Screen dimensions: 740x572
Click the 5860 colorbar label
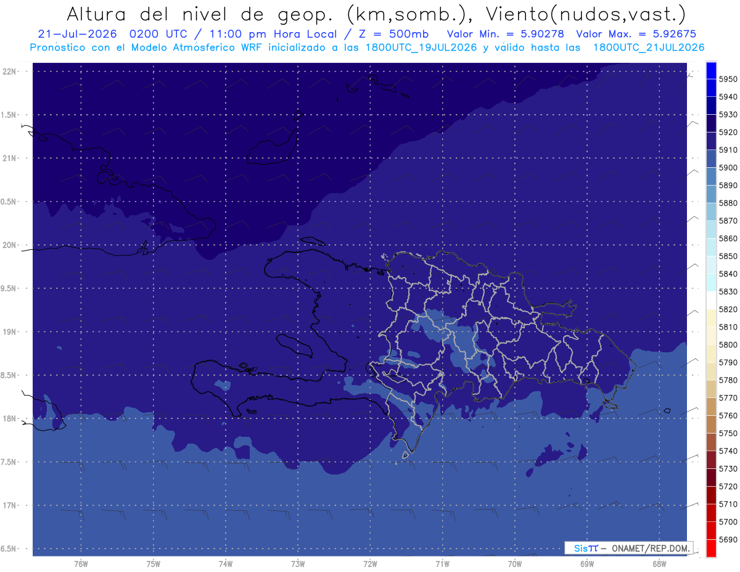coord(728,238)
